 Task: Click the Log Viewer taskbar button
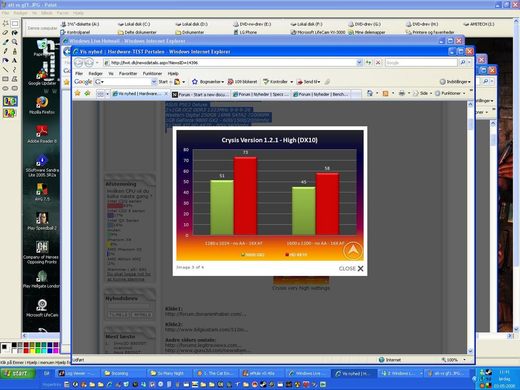coord(77,373)
